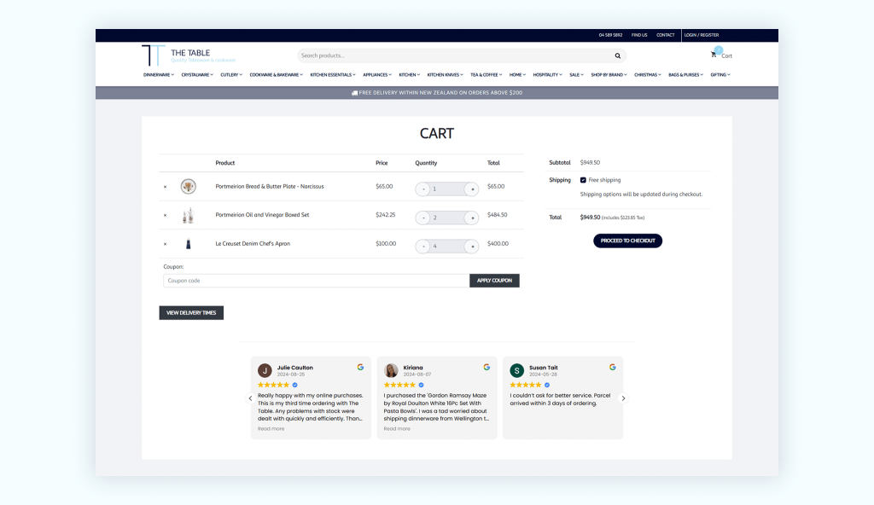Open the Gifting menu
Image resolution: width=874 pixels, height=505 pixels.
pyautogui.click(x=720, y=75)
